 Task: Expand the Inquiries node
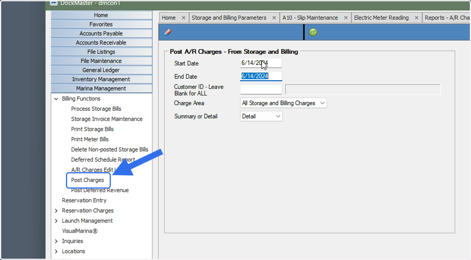pyautogui.click(x=56, y=241)
